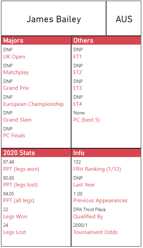The height and width of the screenshot is (248, 143).
Task: Click the FRH Ranking (1/12) label
Action: click(97, 169)
